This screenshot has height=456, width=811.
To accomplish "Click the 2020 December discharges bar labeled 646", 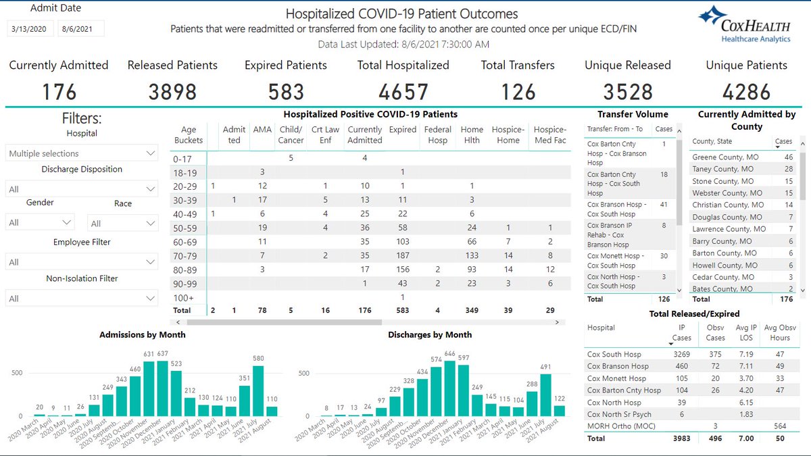I will click(x=449, y=388).
